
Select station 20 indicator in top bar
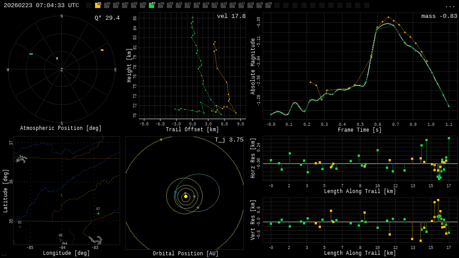[268, 5]
